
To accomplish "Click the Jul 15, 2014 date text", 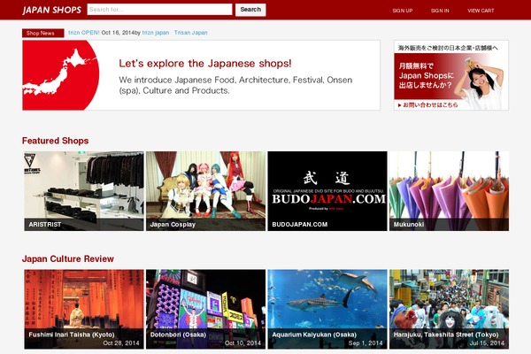I will click(487, 342).
